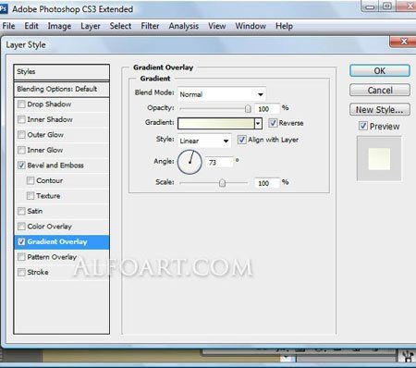Uncheck the Gradient Overlay checkbox
Viewport: 416px width, 368px height.
pyautogui.click(x=21, y=241)
